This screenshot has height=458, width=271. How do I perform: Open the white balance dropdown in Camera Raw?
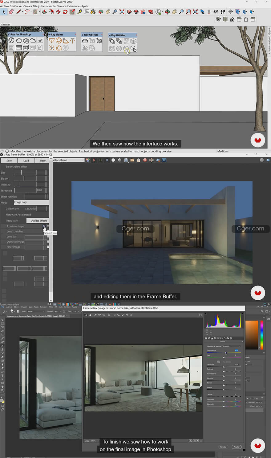tap(231, 346)
